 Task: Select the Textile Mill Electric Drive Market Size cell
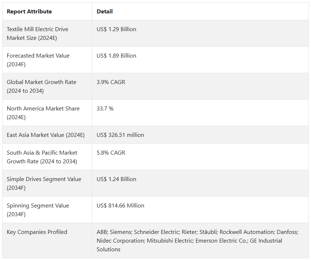pos(37,33)
